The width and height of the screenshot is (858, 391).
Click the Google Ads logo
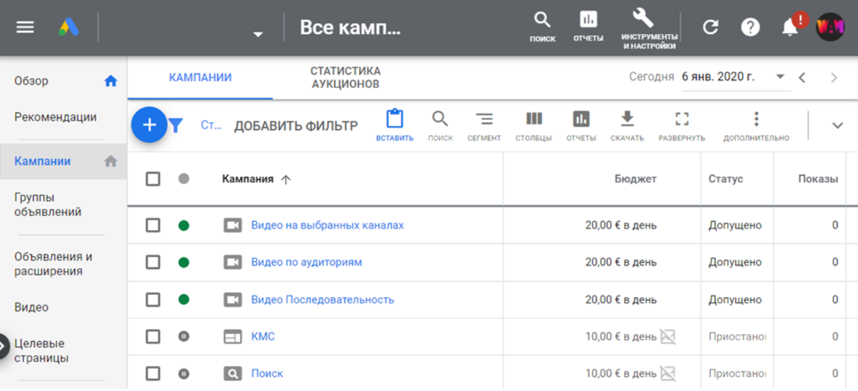69,28
